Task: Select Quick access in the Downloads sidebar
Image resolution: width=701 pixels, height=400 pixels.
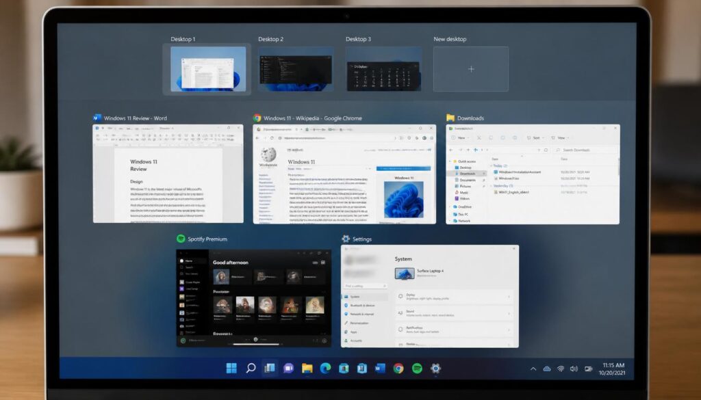Action: (465, 161)
